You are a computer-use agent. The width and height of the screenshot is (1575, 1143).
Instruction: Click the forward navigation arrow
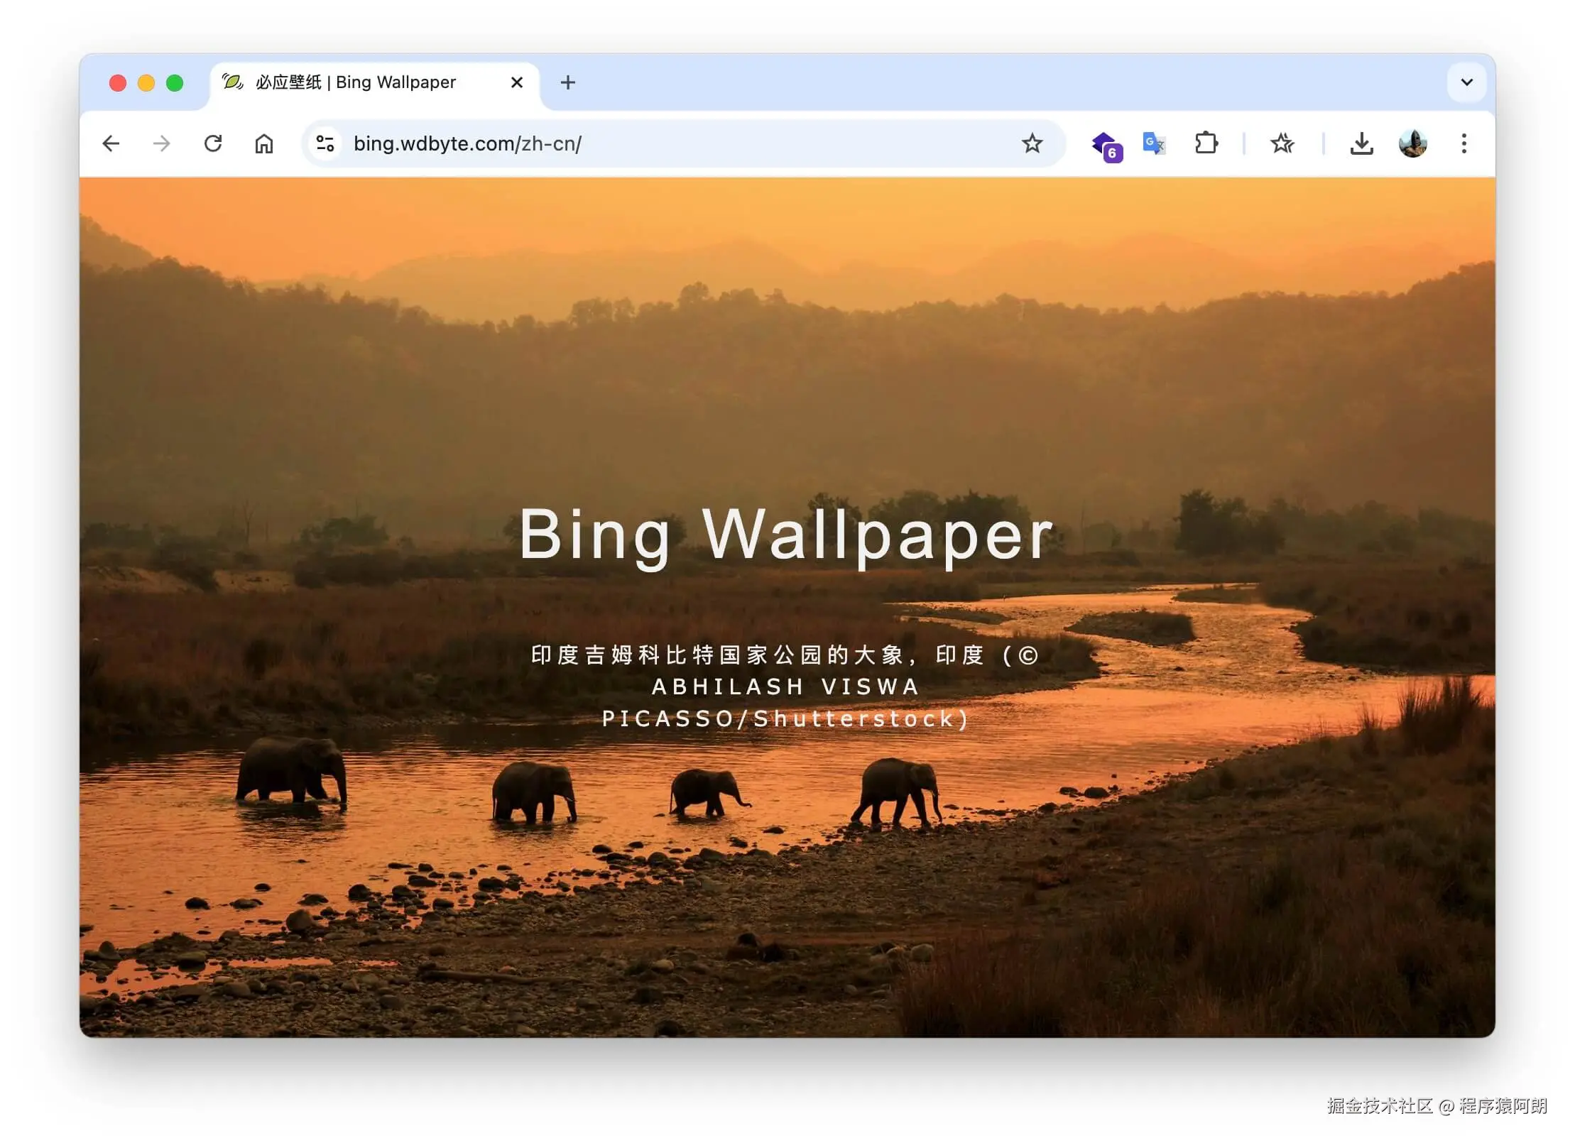[x=162, y=144]
